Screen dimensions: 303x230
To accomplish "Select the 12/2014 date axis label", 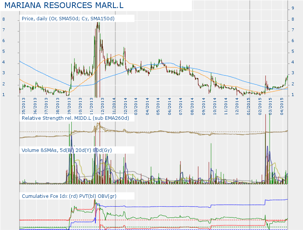I will click(237, 106).
